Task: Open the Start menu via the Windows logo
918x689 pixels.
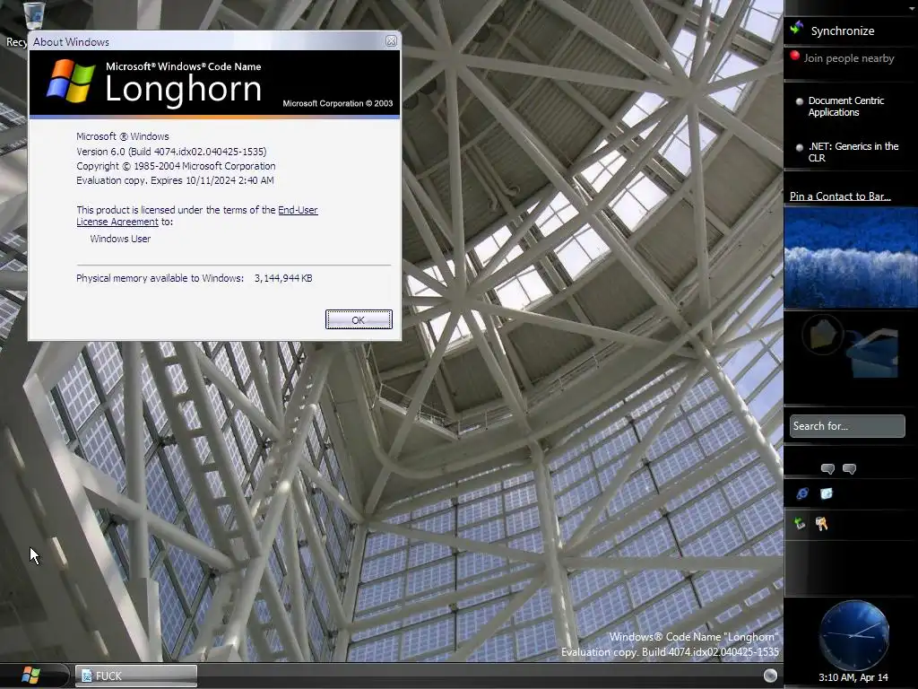Action: pyautogui.click(x=30, y=676)
